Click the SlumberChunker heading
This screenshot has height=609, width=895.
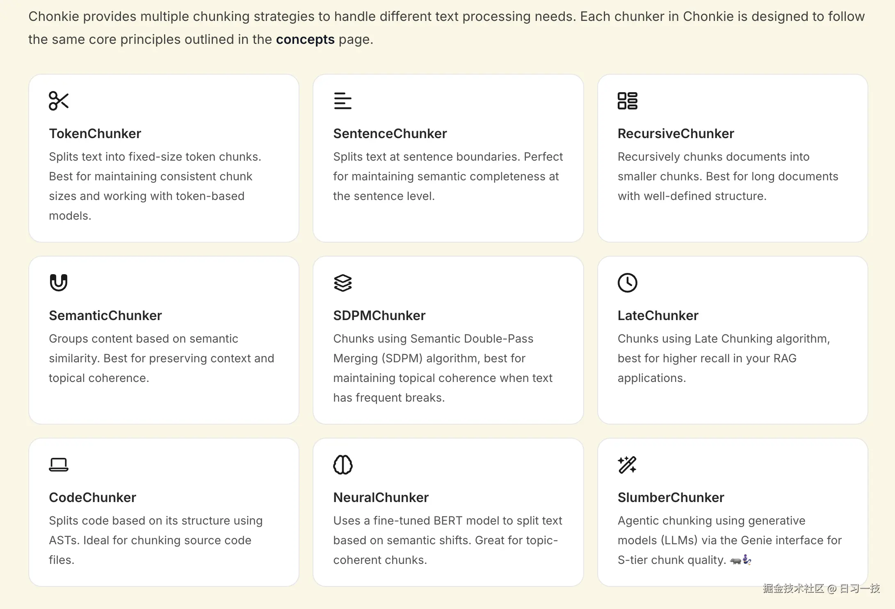tap(671, 498)
